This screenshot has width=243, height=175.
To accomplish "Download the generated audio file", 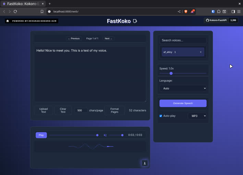I will coord(145,163).
